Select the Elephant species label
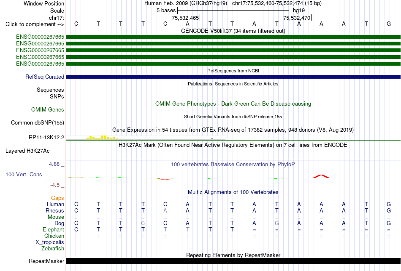 pos(54,229)
